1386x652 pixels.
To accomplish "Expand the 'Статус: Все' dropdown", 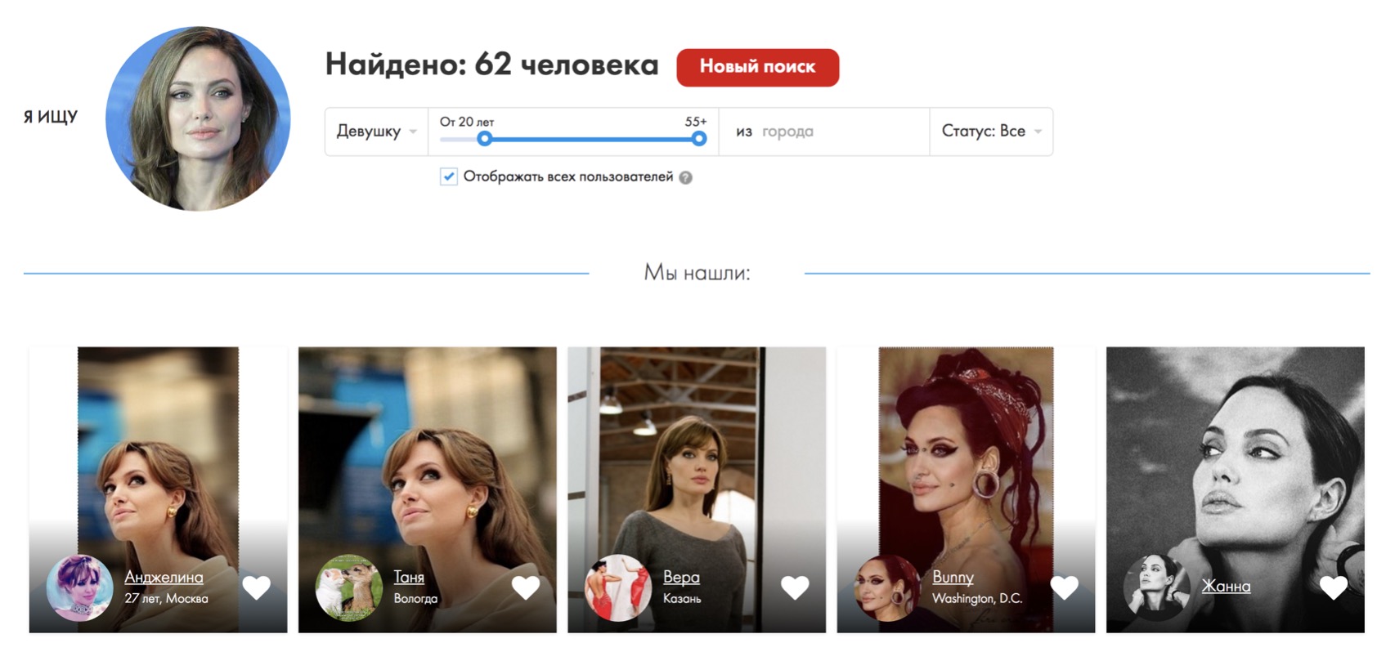I will [991, 132].
